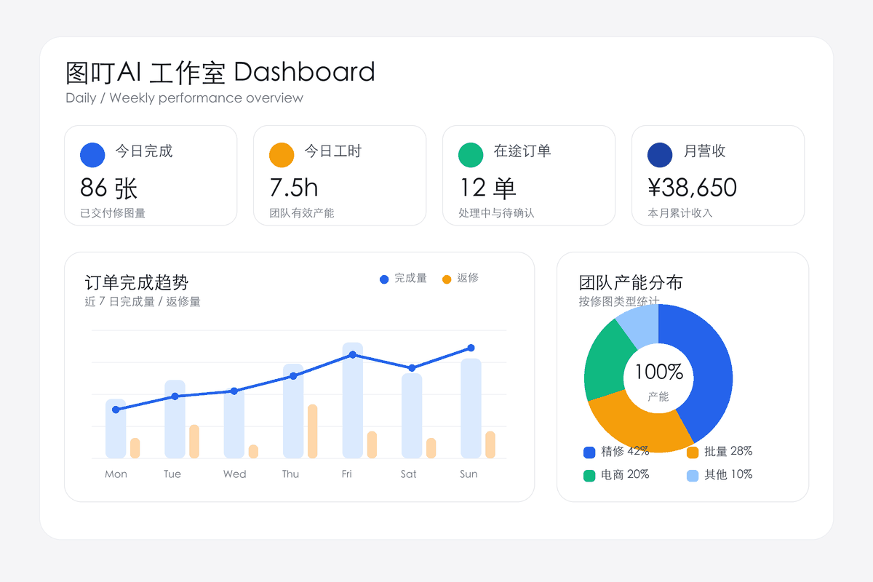Toggle the 返修 series visibility

coord(462,279)
